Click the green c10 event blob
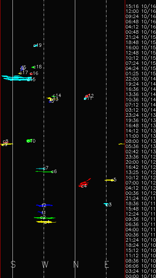This screenshot has width=156, height=278. click(29, 141)
